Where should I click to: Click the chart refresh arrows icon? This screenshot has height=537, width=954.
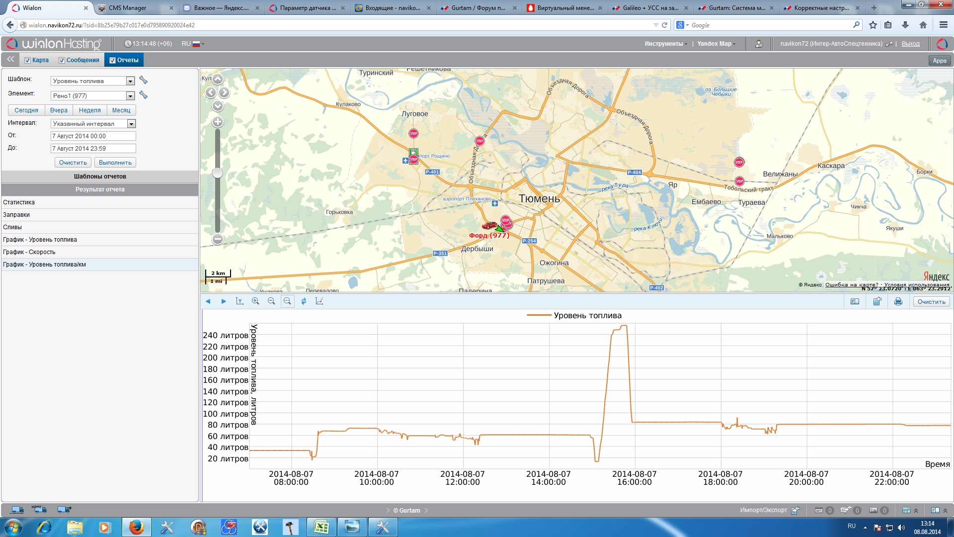(304, 301)
